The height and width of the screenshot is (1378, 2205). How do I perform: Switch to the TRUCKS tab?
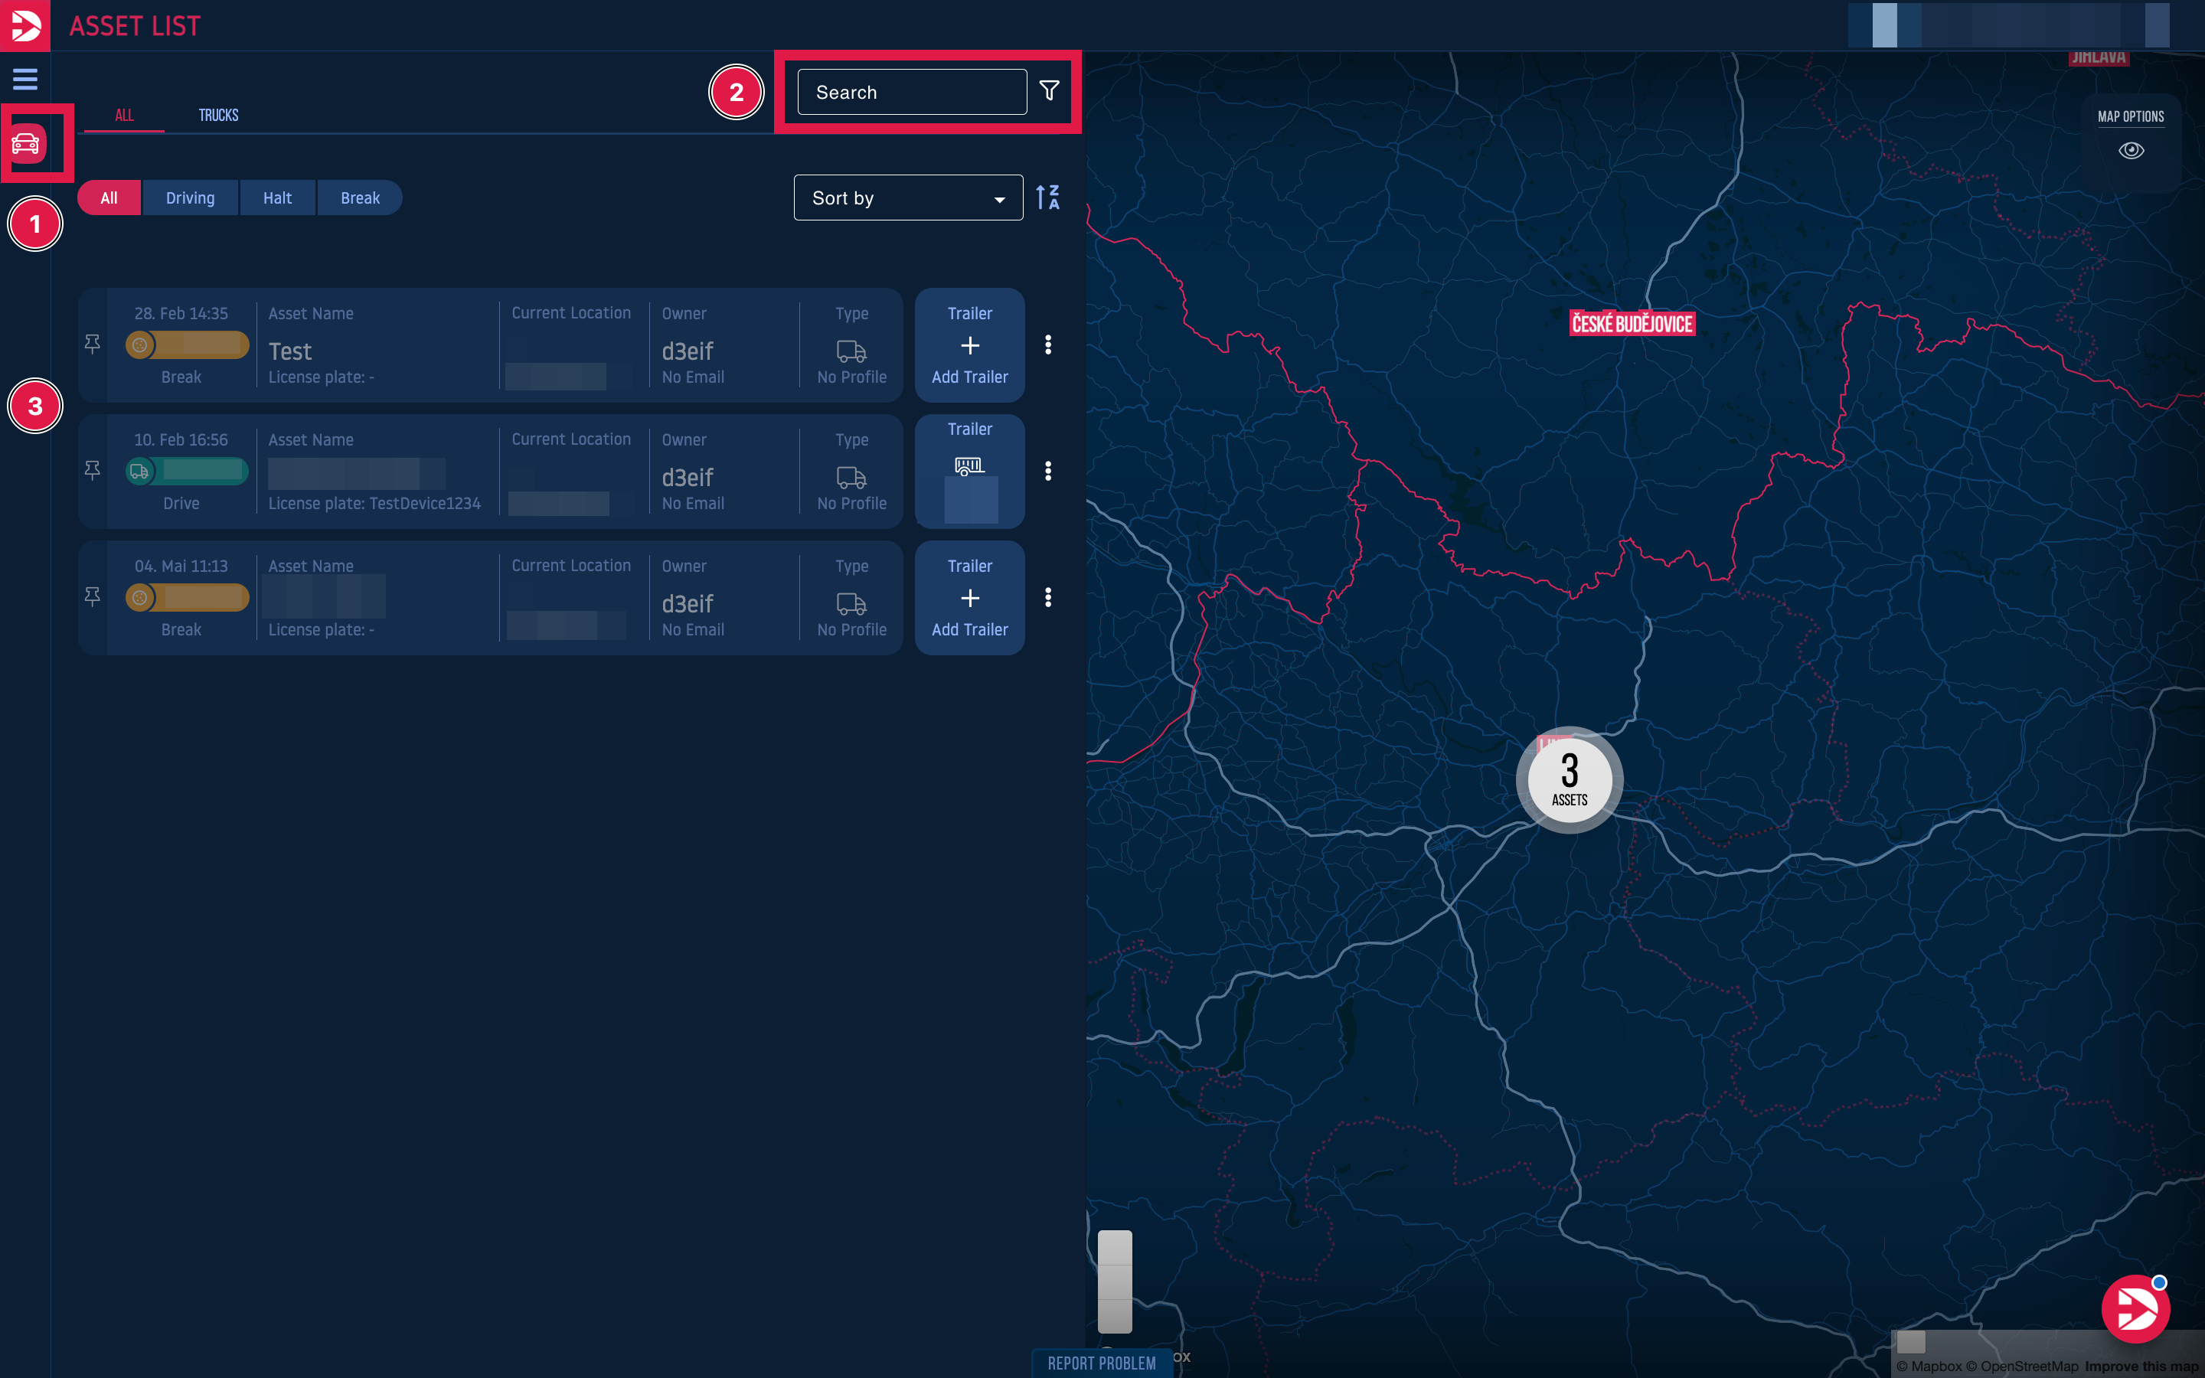(219, 115)
